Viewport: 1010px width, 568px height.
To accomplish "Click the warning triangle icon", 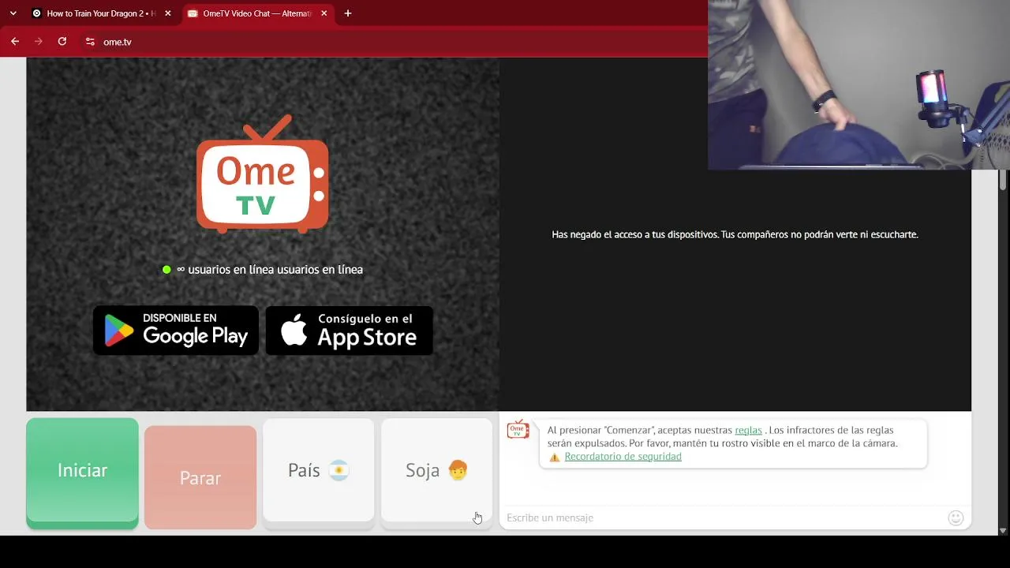I will coord(555,457).
